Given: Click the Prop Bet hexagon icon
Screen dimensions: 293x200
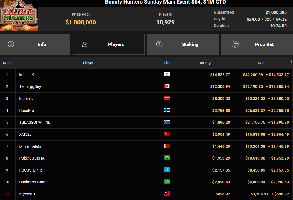Looking at the screenshot, I should (x=235, y=44).
